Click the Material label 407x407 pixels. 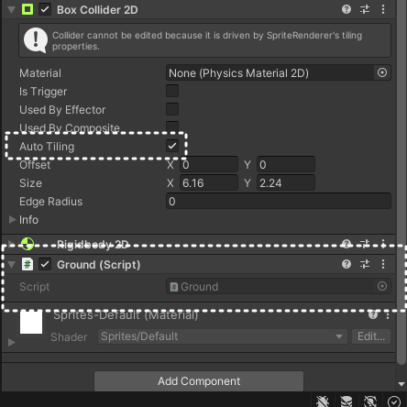click(x=40, y=73)
